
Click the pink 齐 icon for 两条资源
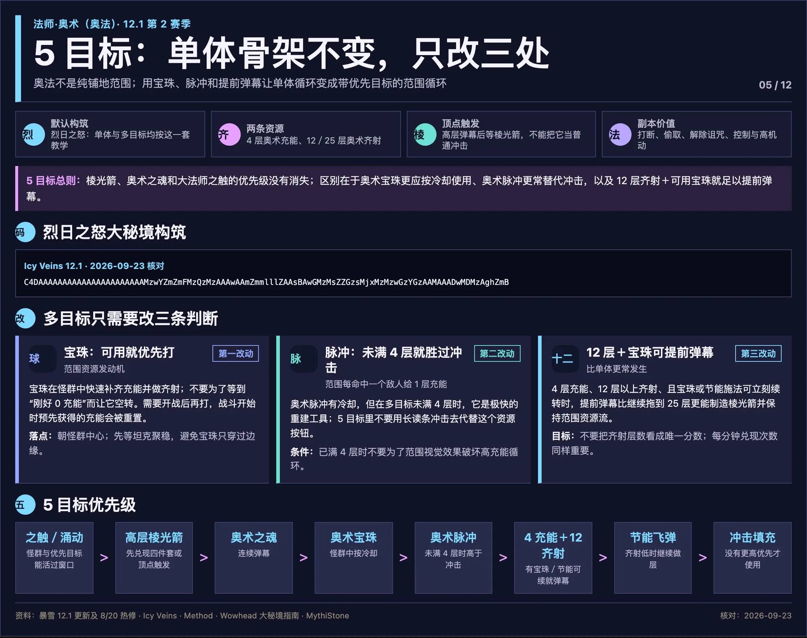[x=229, y=134]
